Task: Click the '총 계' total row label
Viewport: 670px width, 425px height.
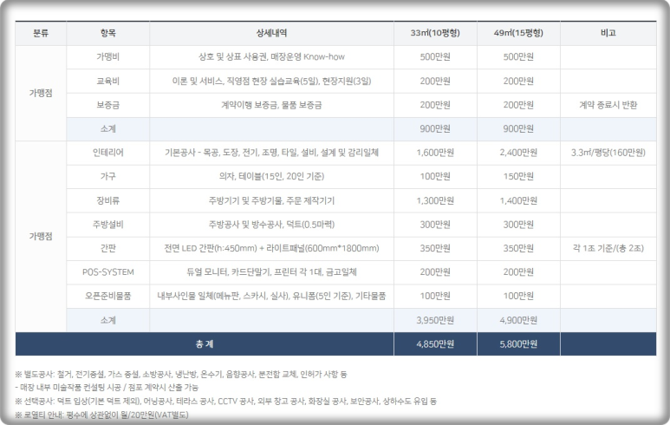Action: 205,344
